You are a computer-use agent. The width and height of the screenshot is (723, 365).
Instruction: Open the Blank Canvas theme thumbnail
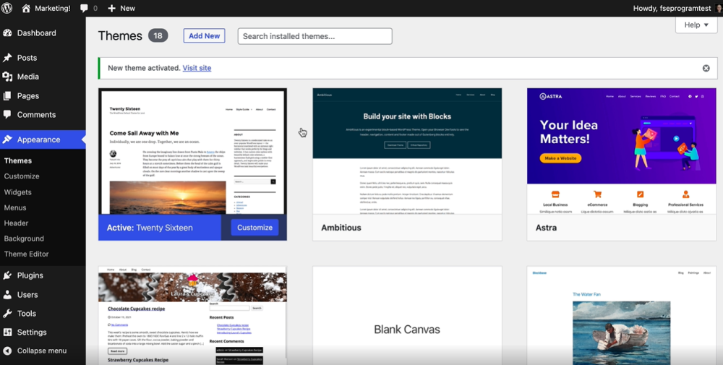tap(407, 316)
